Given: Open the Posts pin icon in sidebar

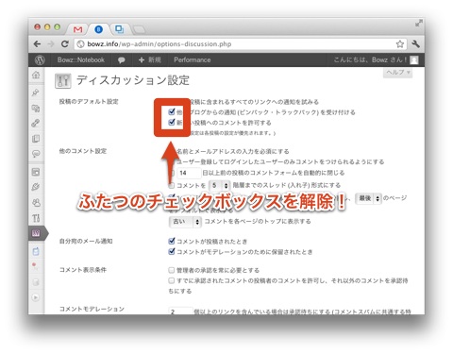Looking at the screenshot, I should tap(36, 93).
